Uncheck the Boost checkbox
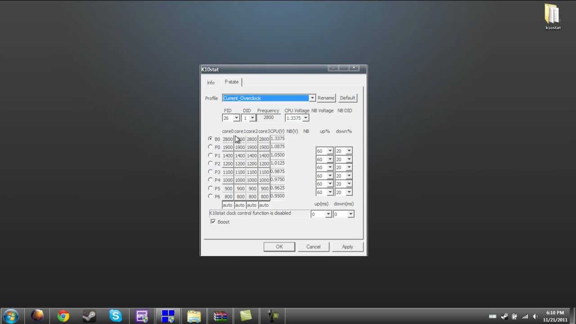 213,222
